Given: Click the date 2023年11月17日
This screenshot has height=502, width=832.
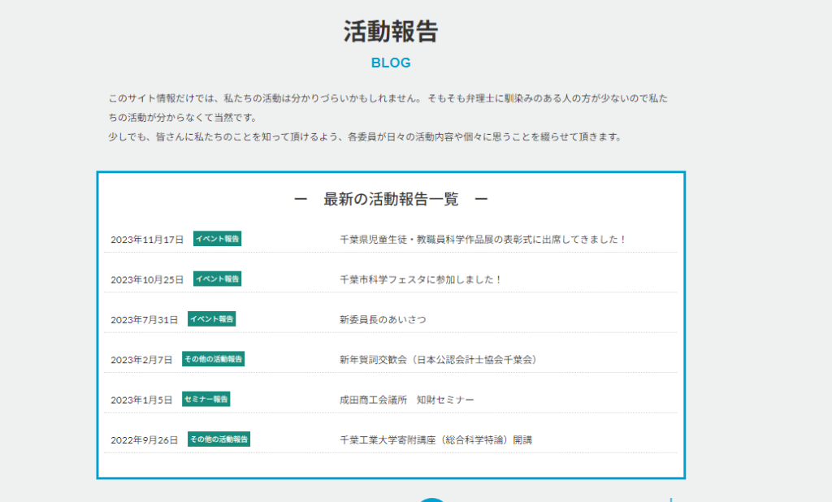Looking at the screenshot, I should coord(147,240).
